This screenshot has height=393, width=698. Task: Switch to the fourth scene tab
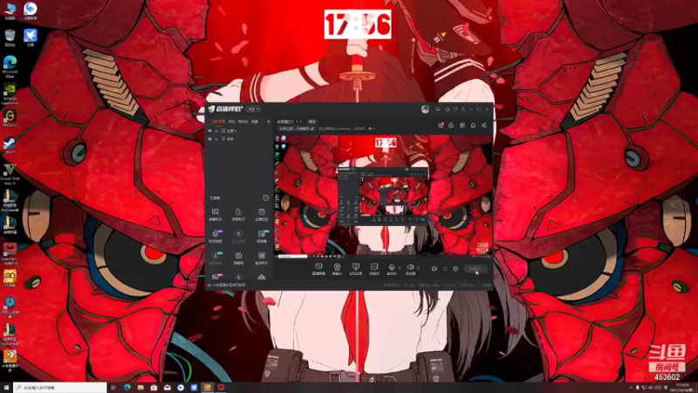pos(255,121)
